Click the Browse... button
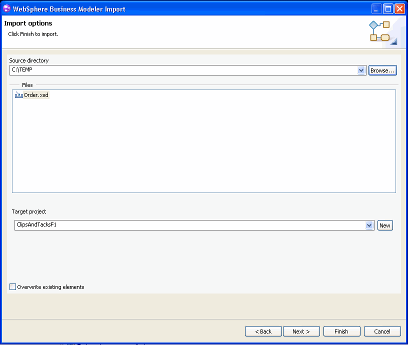The image size is (408, 345). [382, 70]
